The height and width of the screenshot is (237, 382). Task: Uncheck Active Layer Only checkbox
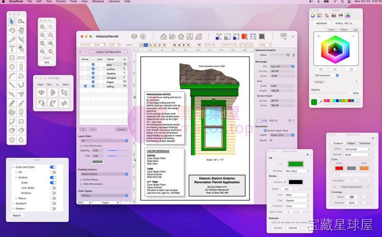pyautogui.click(x=265, y=131)
